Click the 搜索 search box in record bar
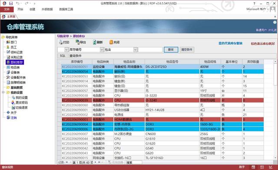278x170 pixels. tap(134, 162)
